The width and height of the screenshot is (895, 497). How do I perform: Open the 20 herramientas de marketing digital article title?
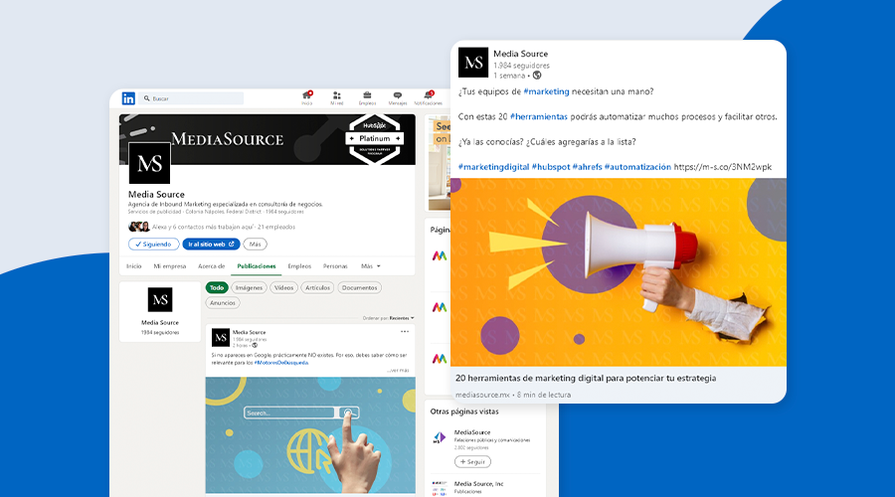point(586,378)
